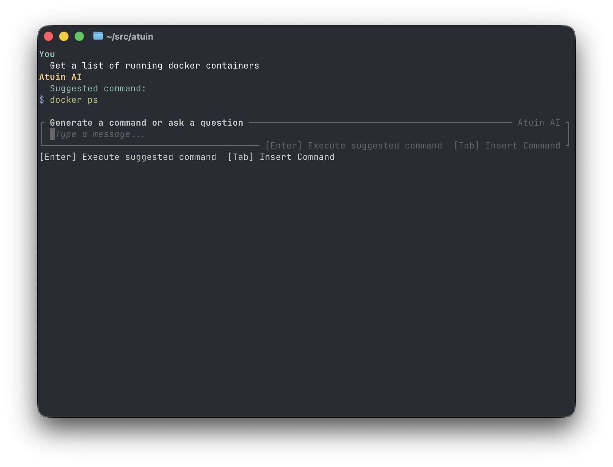Click the "Generate a command or ask a question" heading

pyautogui.click(x=147, y=123)
